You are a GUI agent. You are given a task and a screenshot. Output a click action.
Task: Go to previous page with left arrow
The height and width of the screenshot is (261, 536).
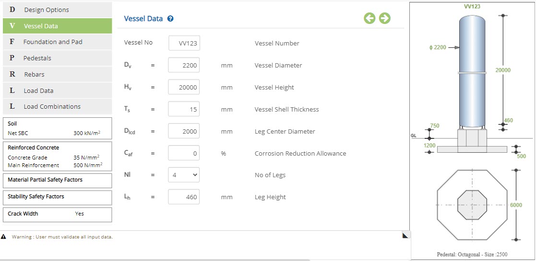[x=369, y=18]
